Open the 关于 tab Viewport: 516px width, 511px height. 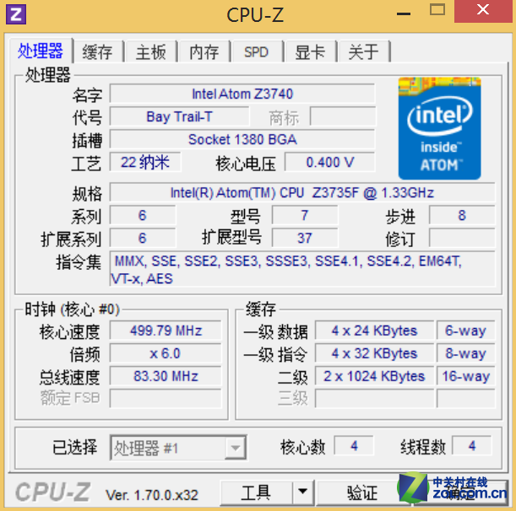(363, 51)
